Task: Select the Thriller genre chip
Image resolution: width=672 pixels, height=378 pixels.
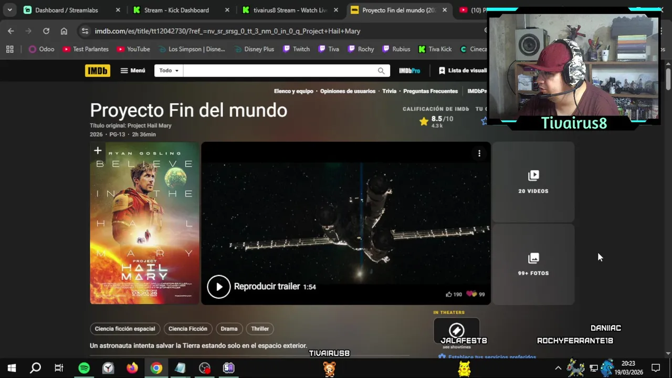Action: [x=260, y=329]
